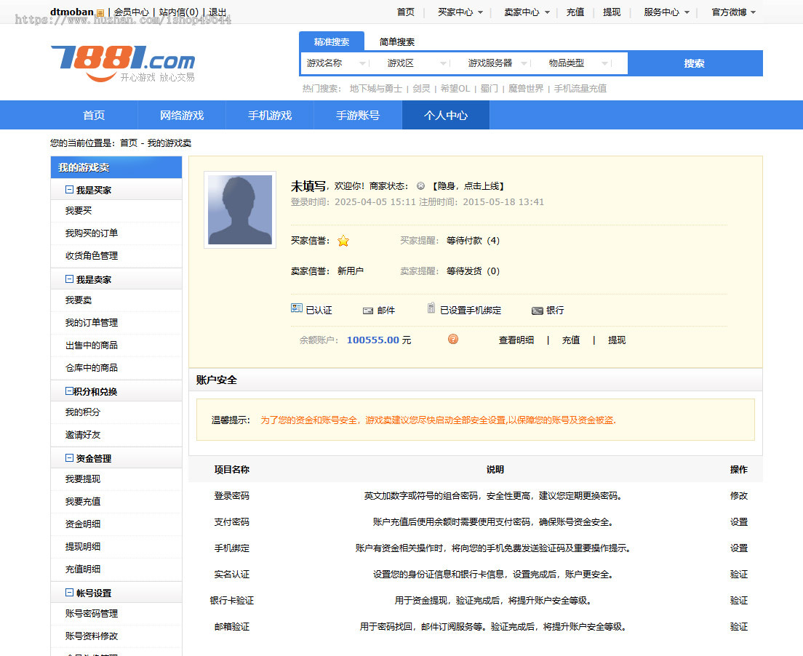Open 我购买的订单 in sidebar

[x=91, y=233]
